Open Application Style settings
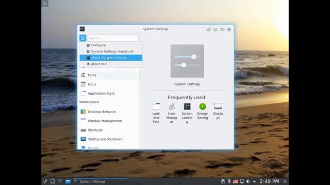This screenshot has height=185, width=330. coord(109,94)
